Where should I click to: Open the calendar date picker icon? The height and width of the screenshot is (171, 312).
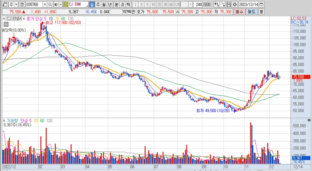(262, 4)
